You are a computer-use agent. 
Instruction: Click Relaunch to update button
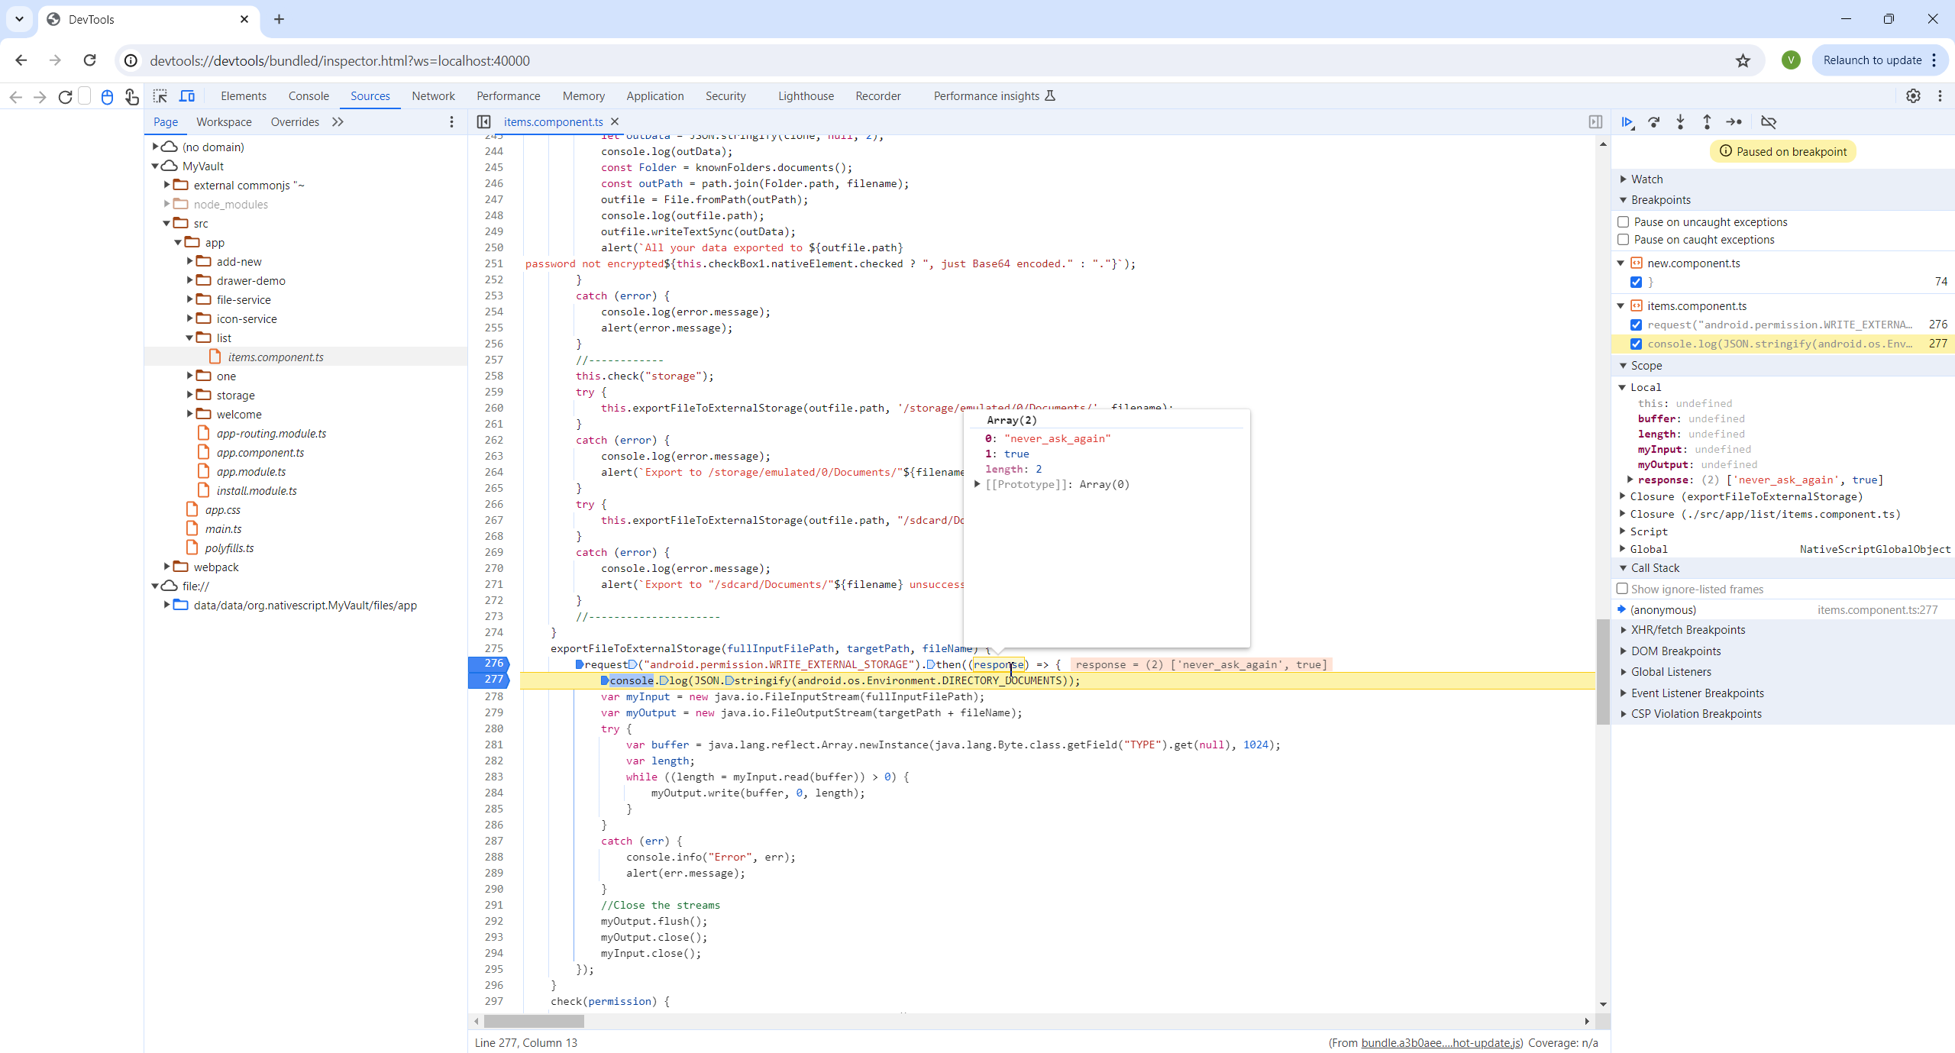pos(1872,60)
